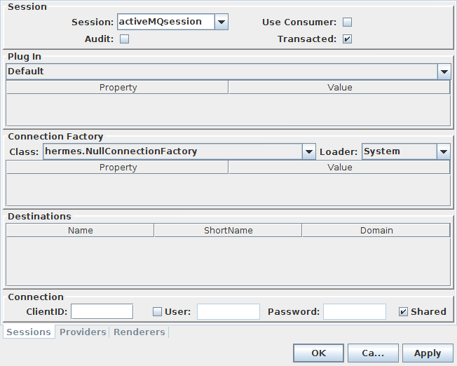This screenshot has height=366, width=457.
Task: Switch to the Providers tab
Action: pyautogui.click(x=83, y=332)
